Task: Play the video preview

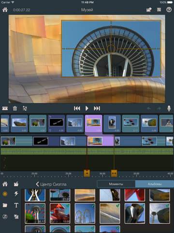Action: pyautogui.click(x=87, y=108)
